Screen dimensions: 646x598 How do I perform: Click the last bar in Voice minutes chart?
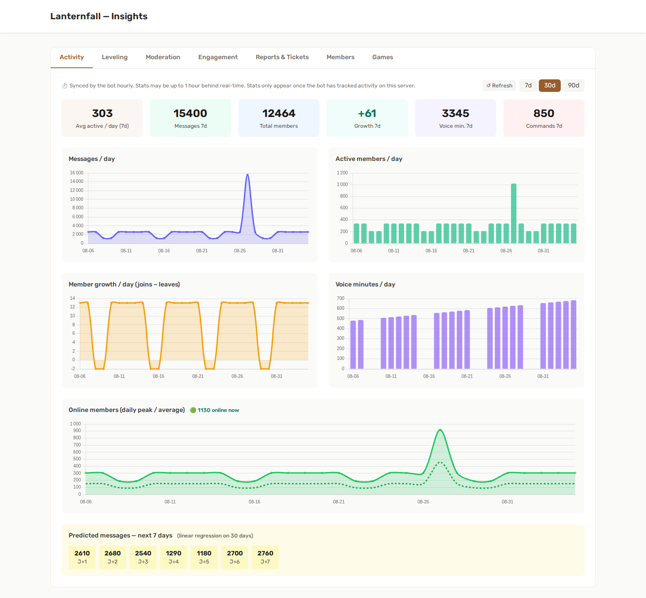[573, 335]
